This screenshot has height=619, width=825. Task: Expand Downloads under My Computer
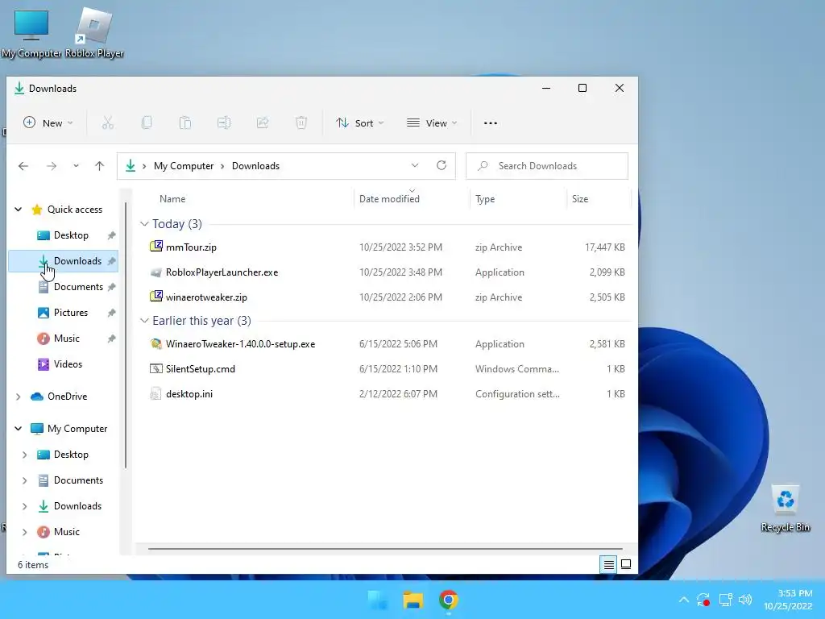click(x=24, y=506)
